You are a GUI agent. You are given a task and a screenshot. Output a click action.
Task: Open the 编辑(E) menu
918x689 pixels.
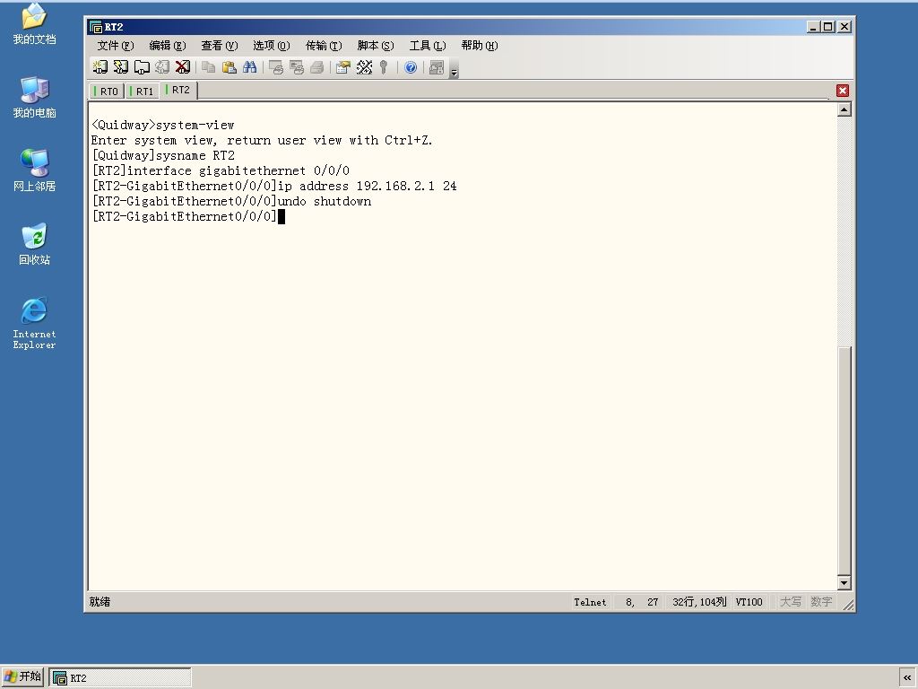point(168,46)
